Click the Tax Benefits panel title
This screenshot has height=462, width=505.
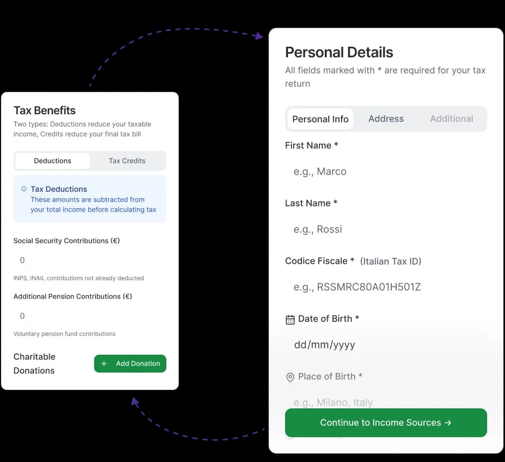point(45,110)
